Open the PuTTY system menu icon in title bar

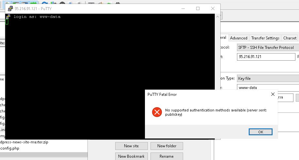pos(10,9)
